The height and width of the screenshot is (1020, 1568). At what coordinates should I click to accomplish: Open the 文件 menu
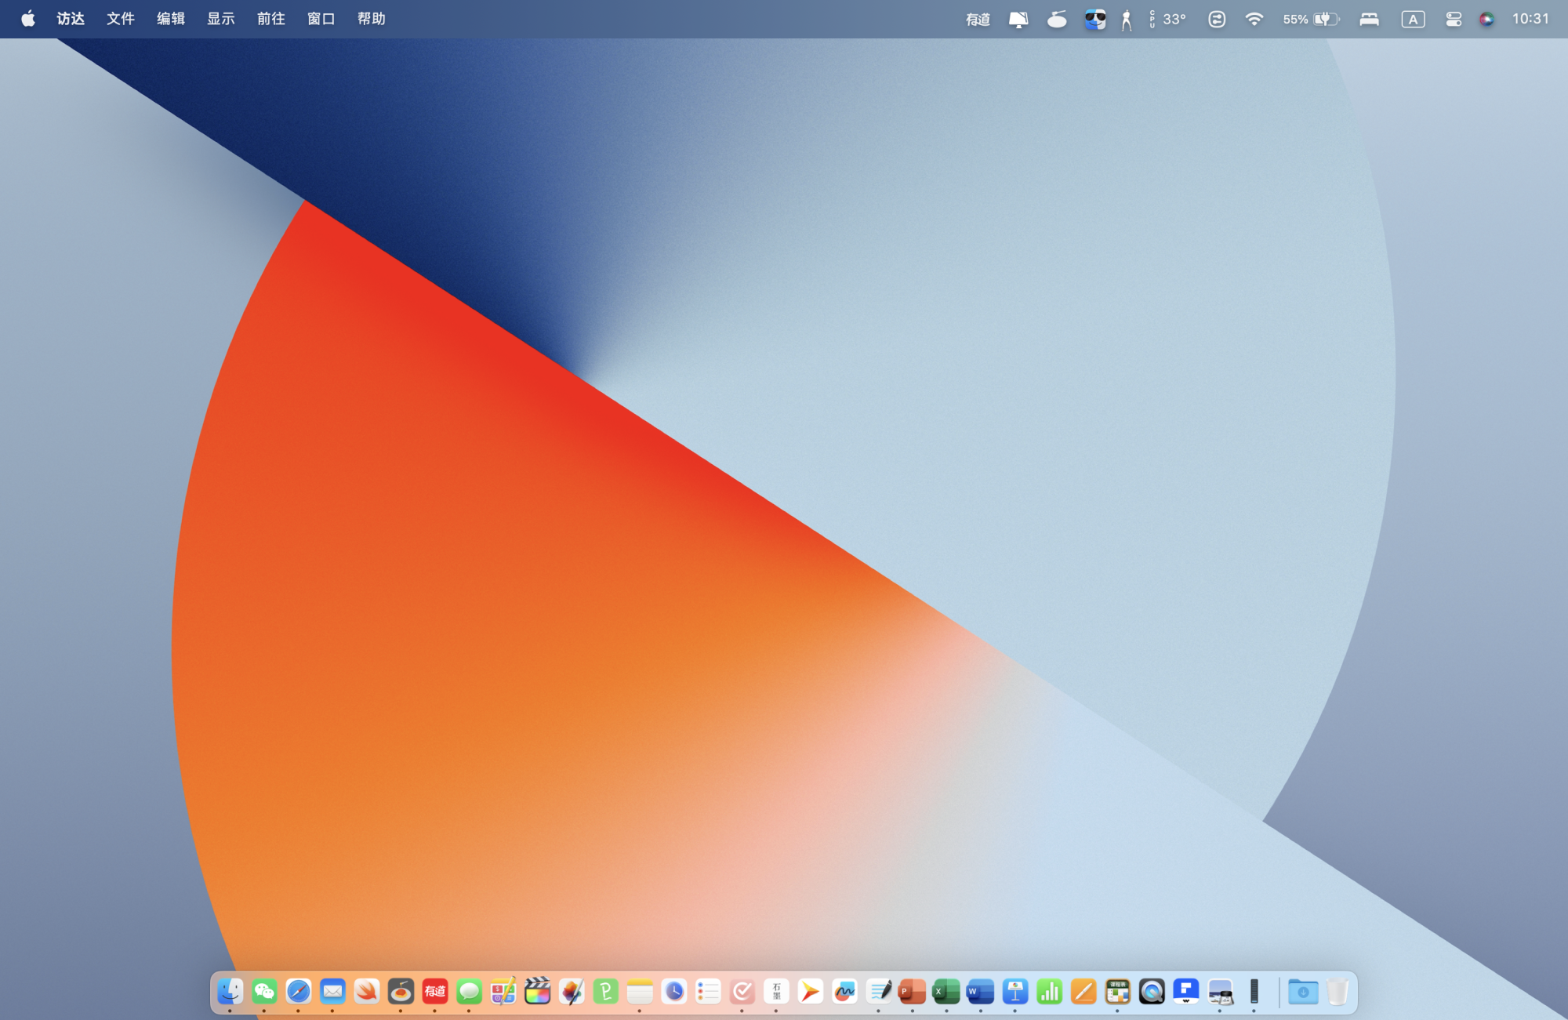click(x=121, y=19)
